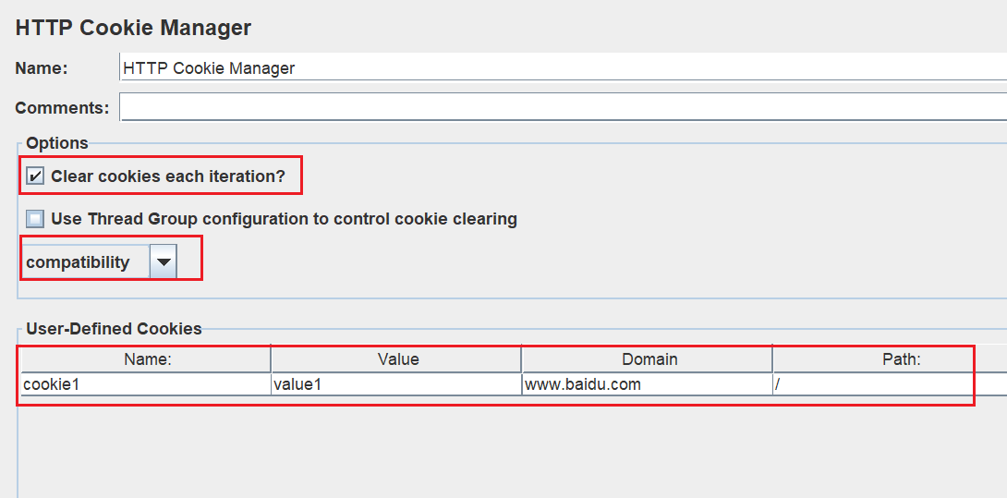Image resolution: width=1007 pixels, height=498 pixels.
Task: Click the User-Defined Cookies section label
Action: pyautogui.click(x=114, y=329)
